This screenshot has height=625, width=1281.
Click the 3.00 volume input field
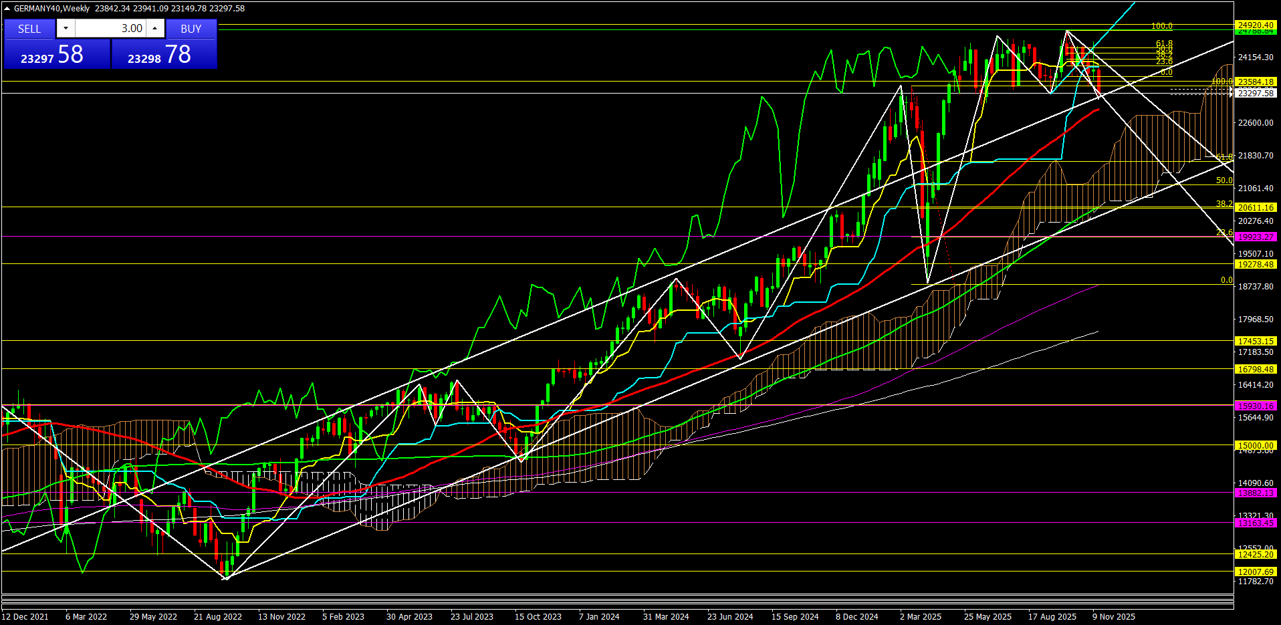coord(110,28)
